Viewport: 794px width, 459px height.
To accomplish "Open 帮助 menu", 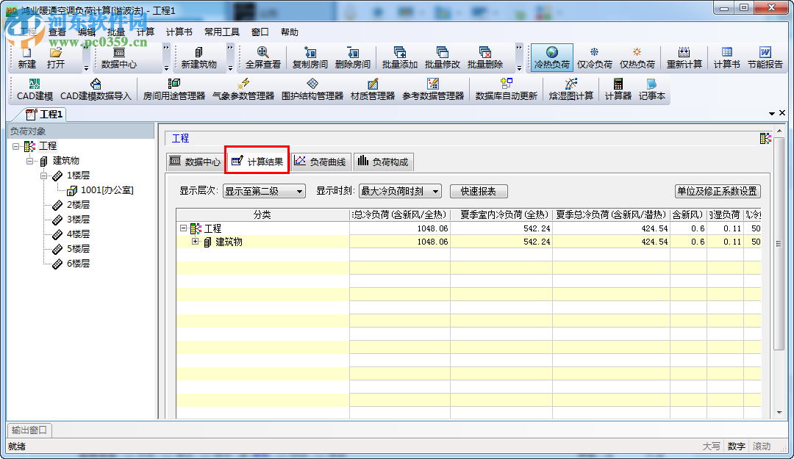I will [x=289, y=32].
